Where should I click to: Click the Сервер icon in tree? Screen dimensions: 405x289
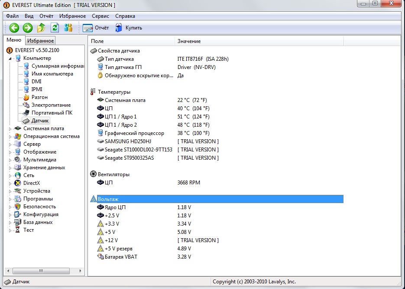(18, 144)
